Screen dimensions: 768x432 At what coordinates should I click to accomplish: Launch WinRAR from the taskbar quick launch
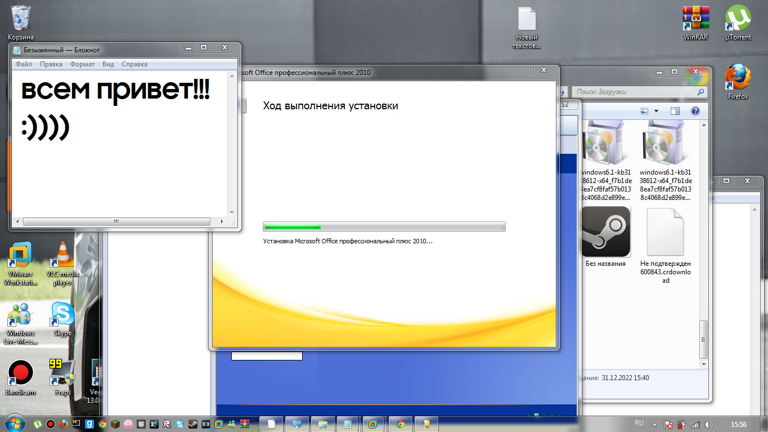point(245,424)
